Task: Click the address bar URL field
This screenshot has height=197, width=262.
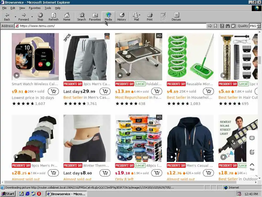Action: [110, 26]
